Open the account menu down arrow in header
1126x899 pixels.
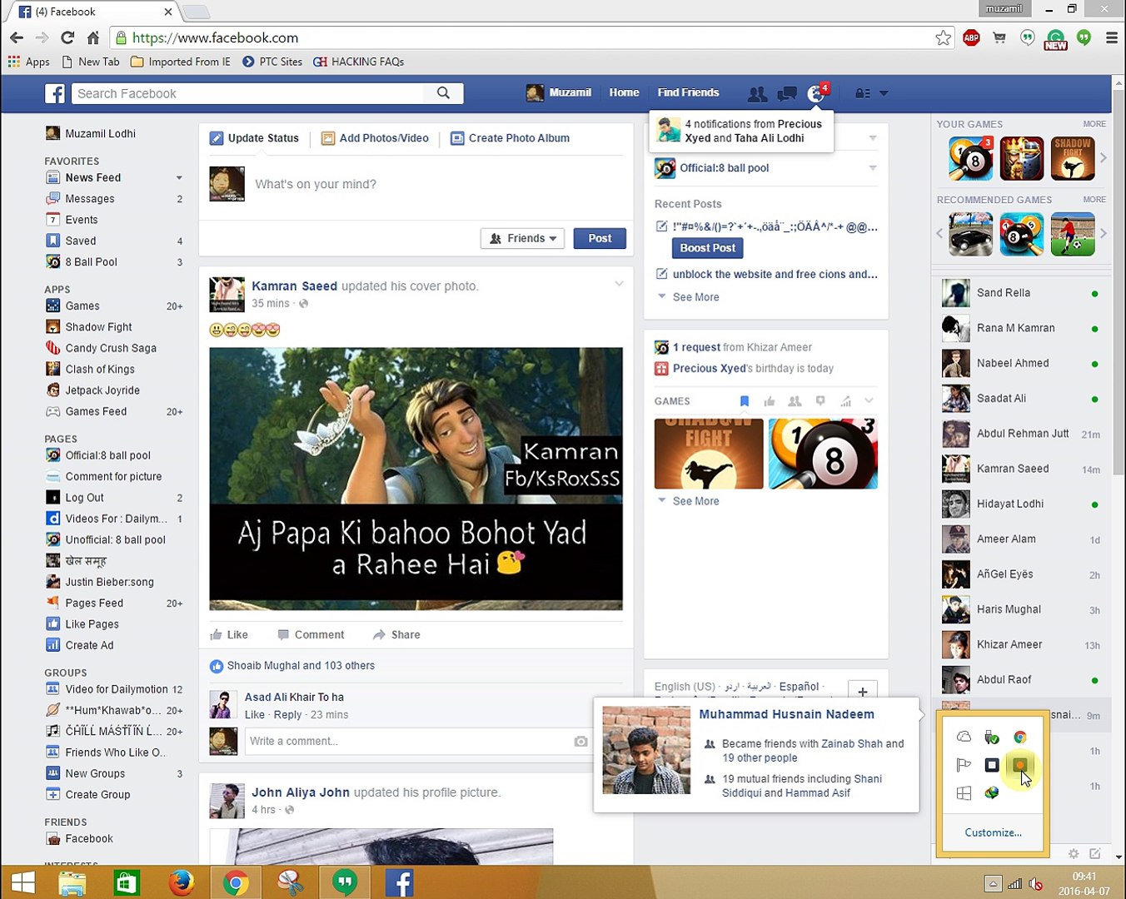[x=884, y=93]
